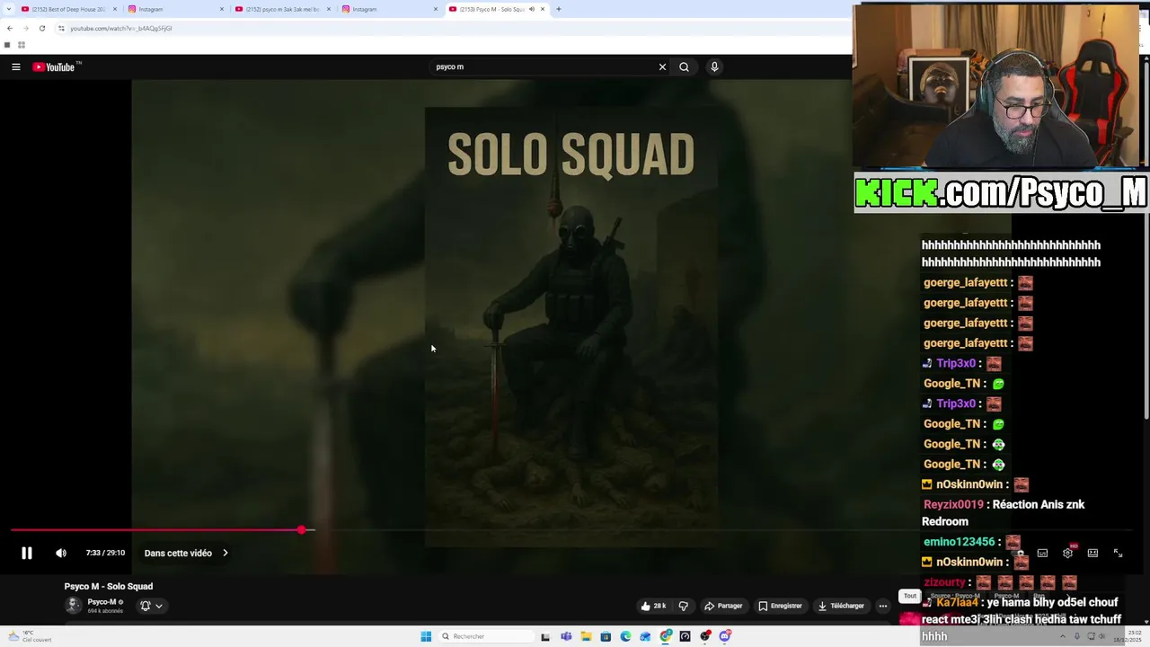1150x647 pixels.
Task: Open the Psyco-M channel name link
Action: (102, 602)
